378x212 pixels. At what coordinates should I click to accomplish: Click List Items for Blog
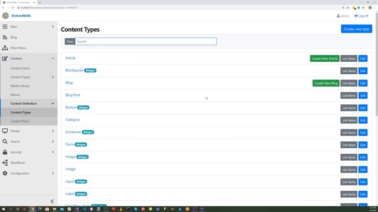click(348, 83)
